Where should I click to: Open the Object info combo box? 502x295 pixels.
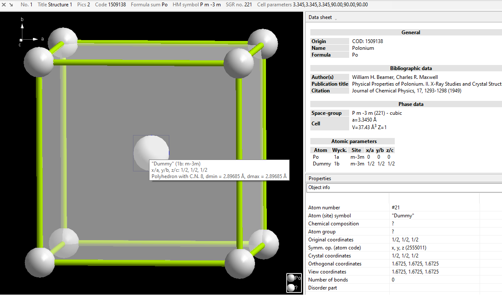click(x=404, y=187)
